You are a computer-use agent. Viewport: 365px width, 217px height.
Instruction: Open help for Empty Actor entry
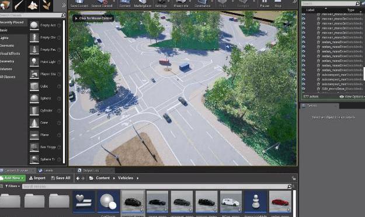tap(59, 25)
